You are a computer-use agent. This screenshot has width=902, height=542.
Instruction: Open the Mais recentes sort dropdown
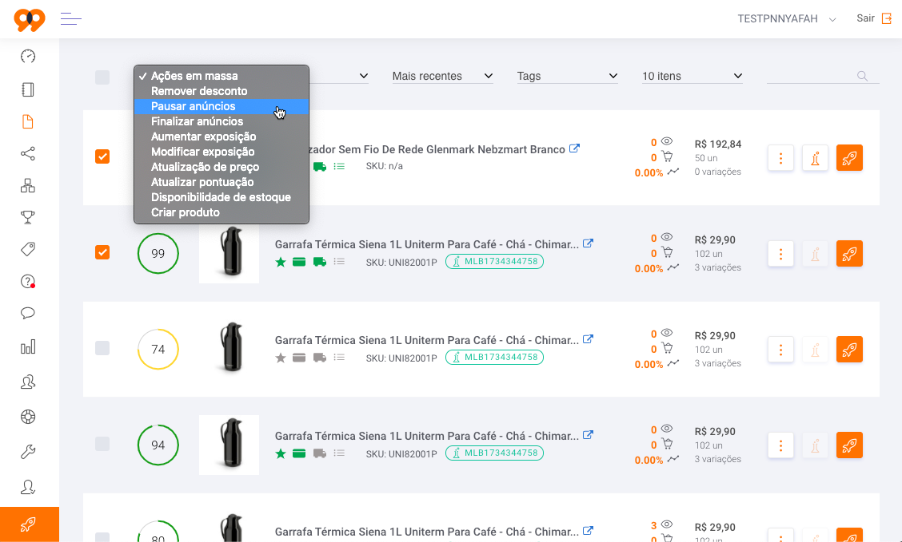click(x=442, y=76)
